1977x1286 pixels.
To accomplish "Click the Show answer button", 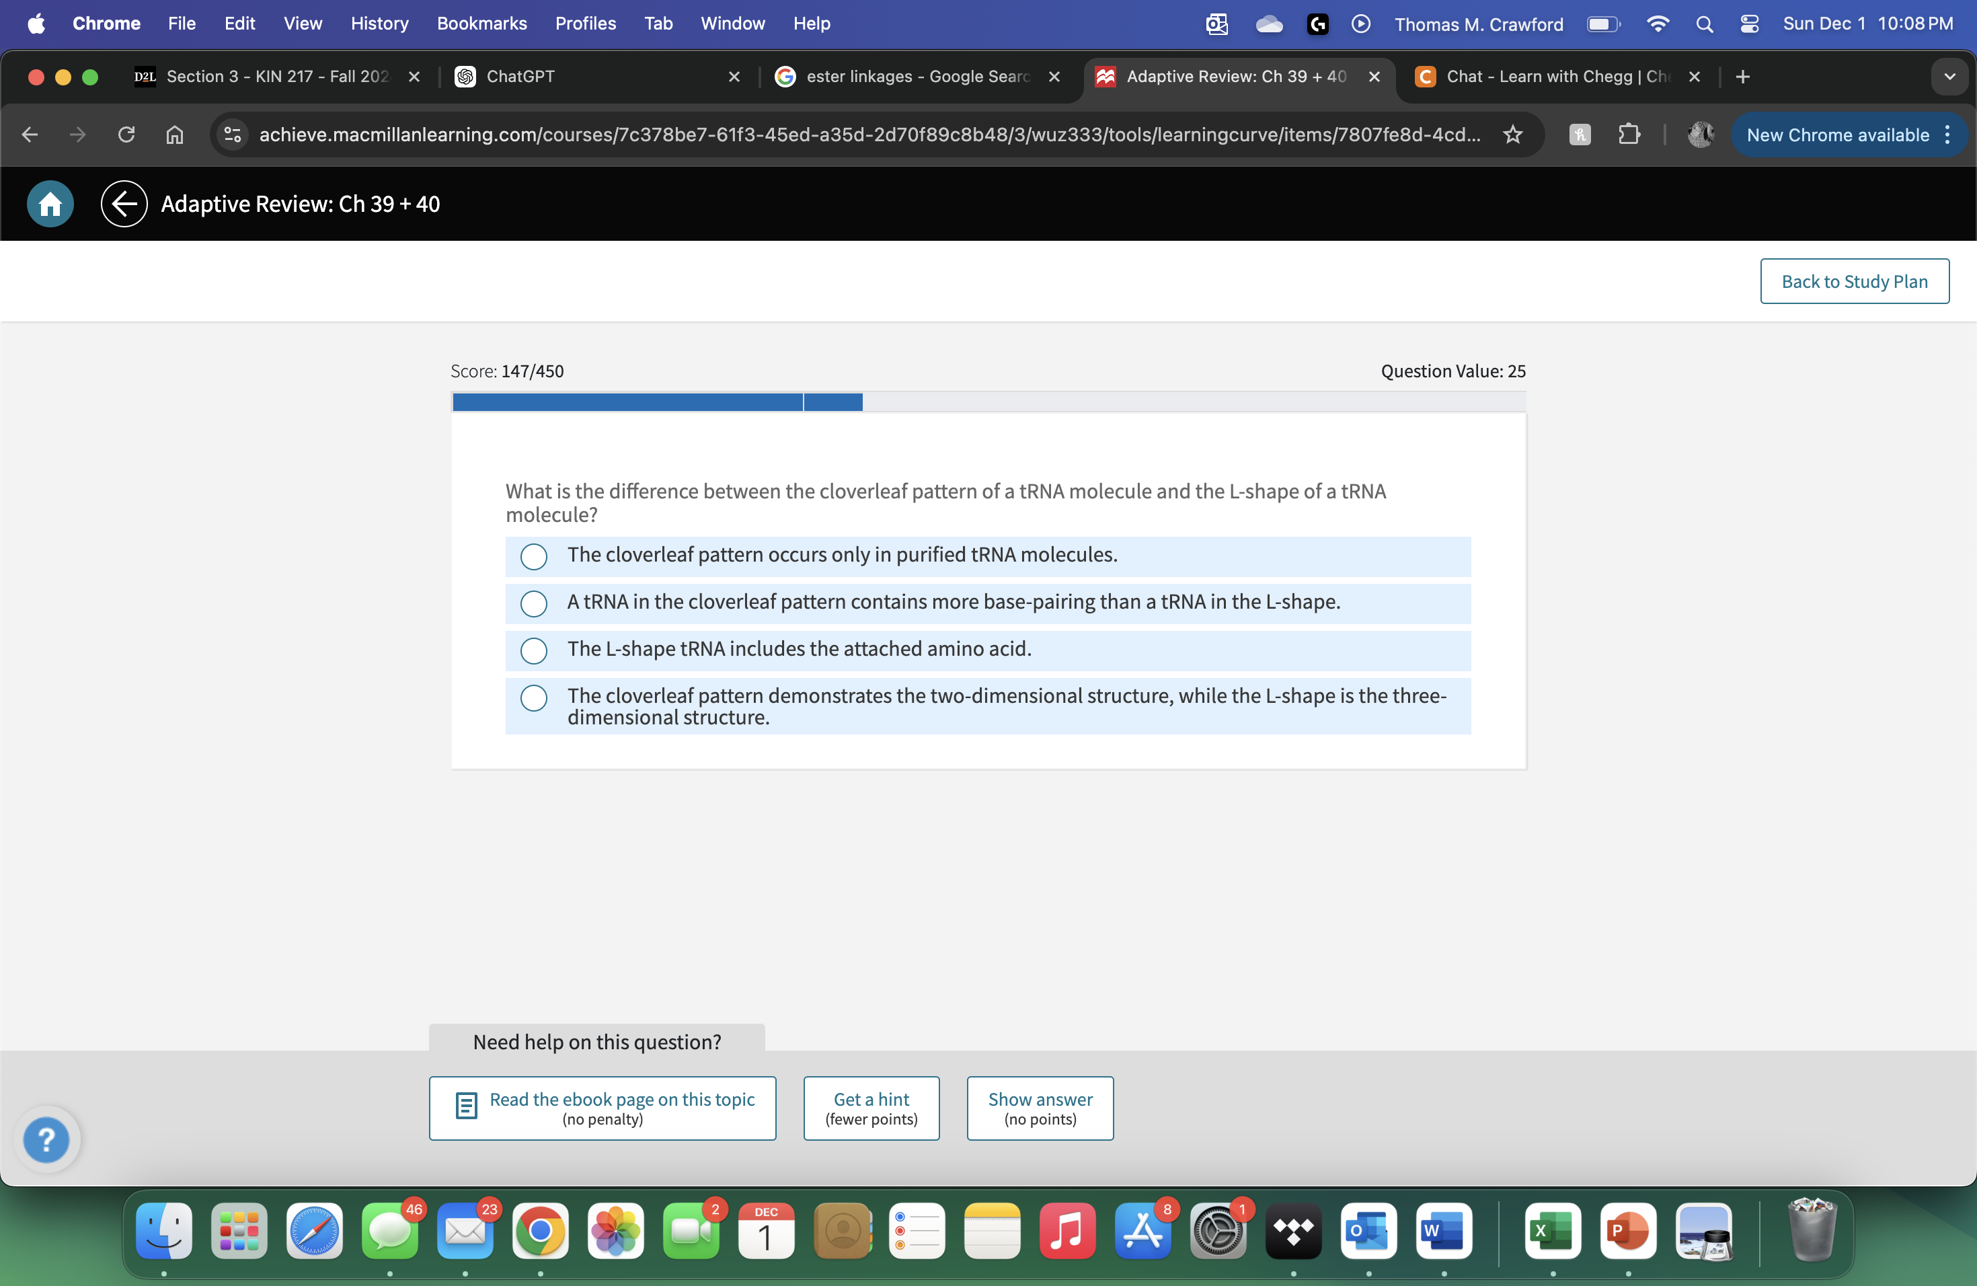I will (x=1039, y=1108).
